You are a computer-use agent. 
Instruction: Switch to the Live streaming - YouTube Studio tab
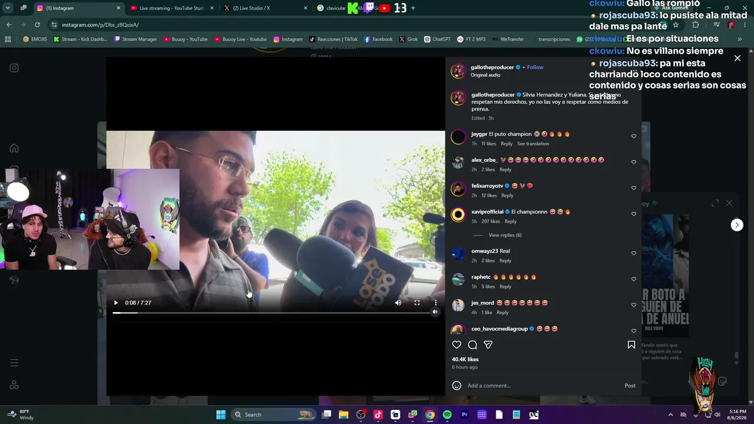point(171,8)
